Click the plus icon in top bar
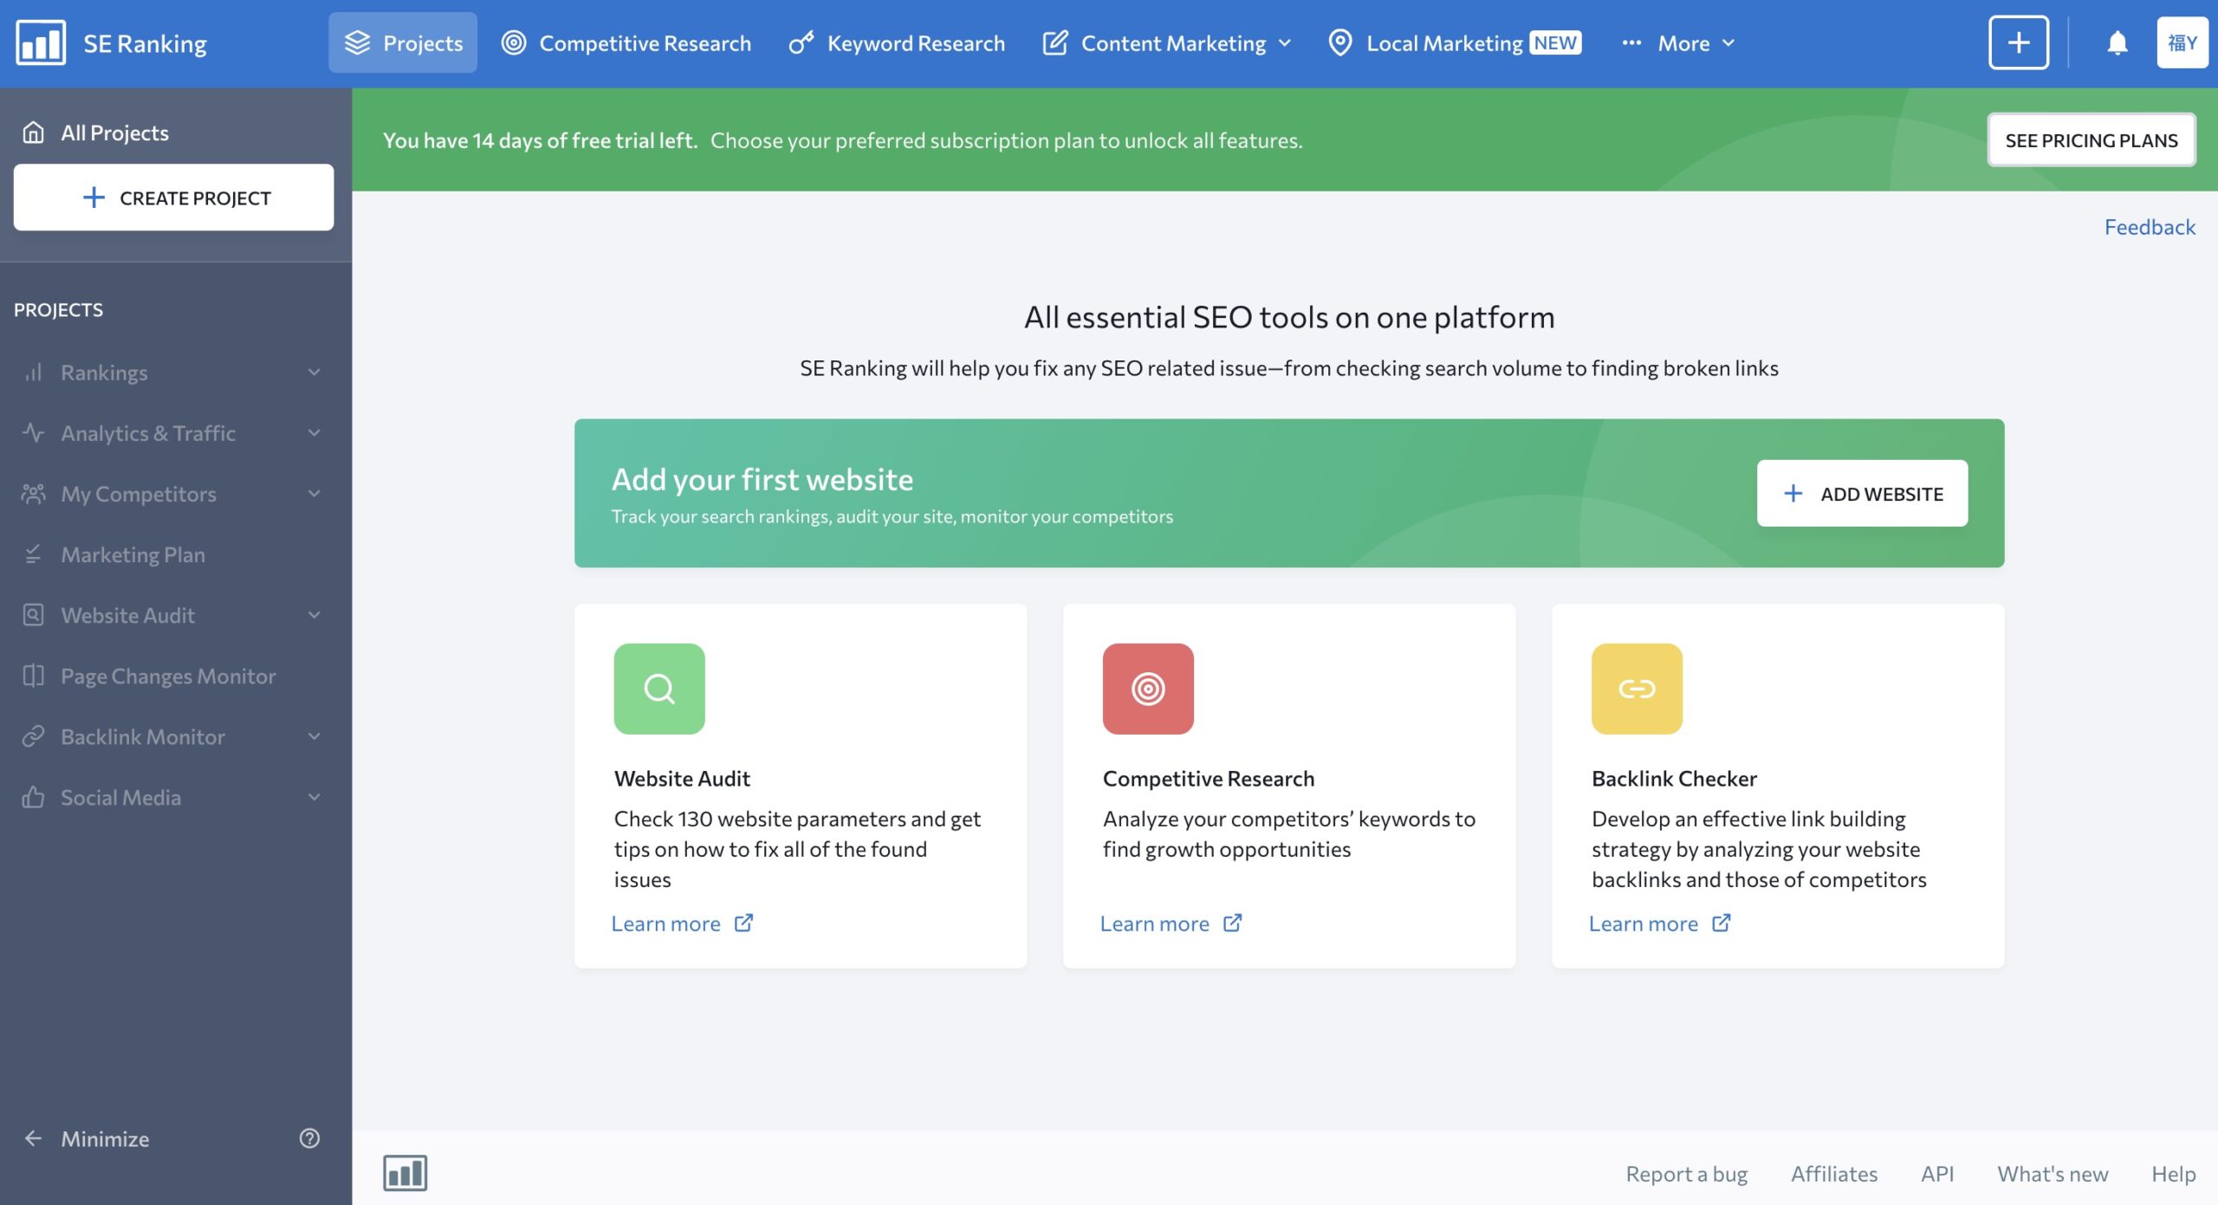The height and width of the screenshot is (1205, 2218). click(2018, 42)
